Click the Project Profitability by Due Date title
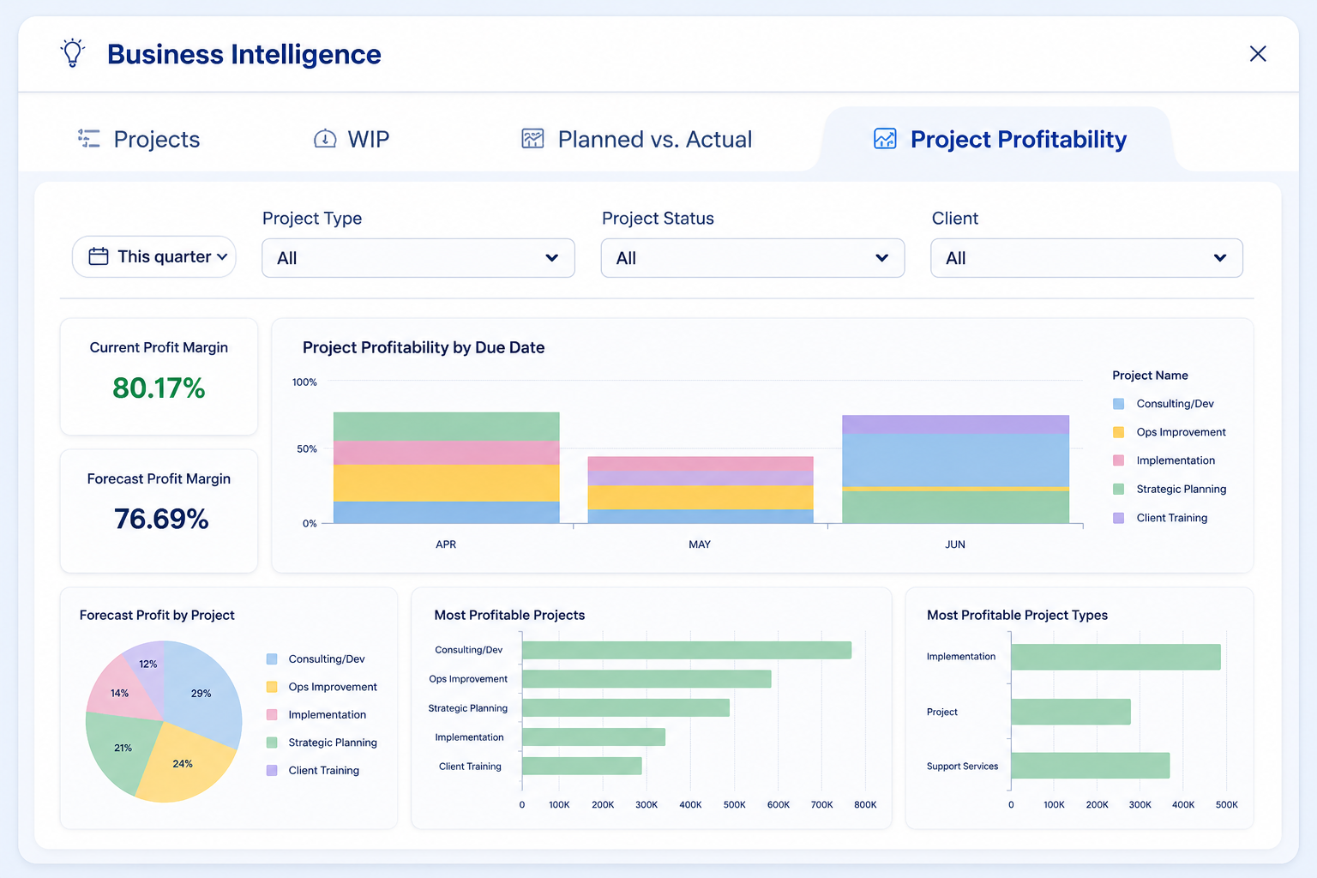 [424, 347]
